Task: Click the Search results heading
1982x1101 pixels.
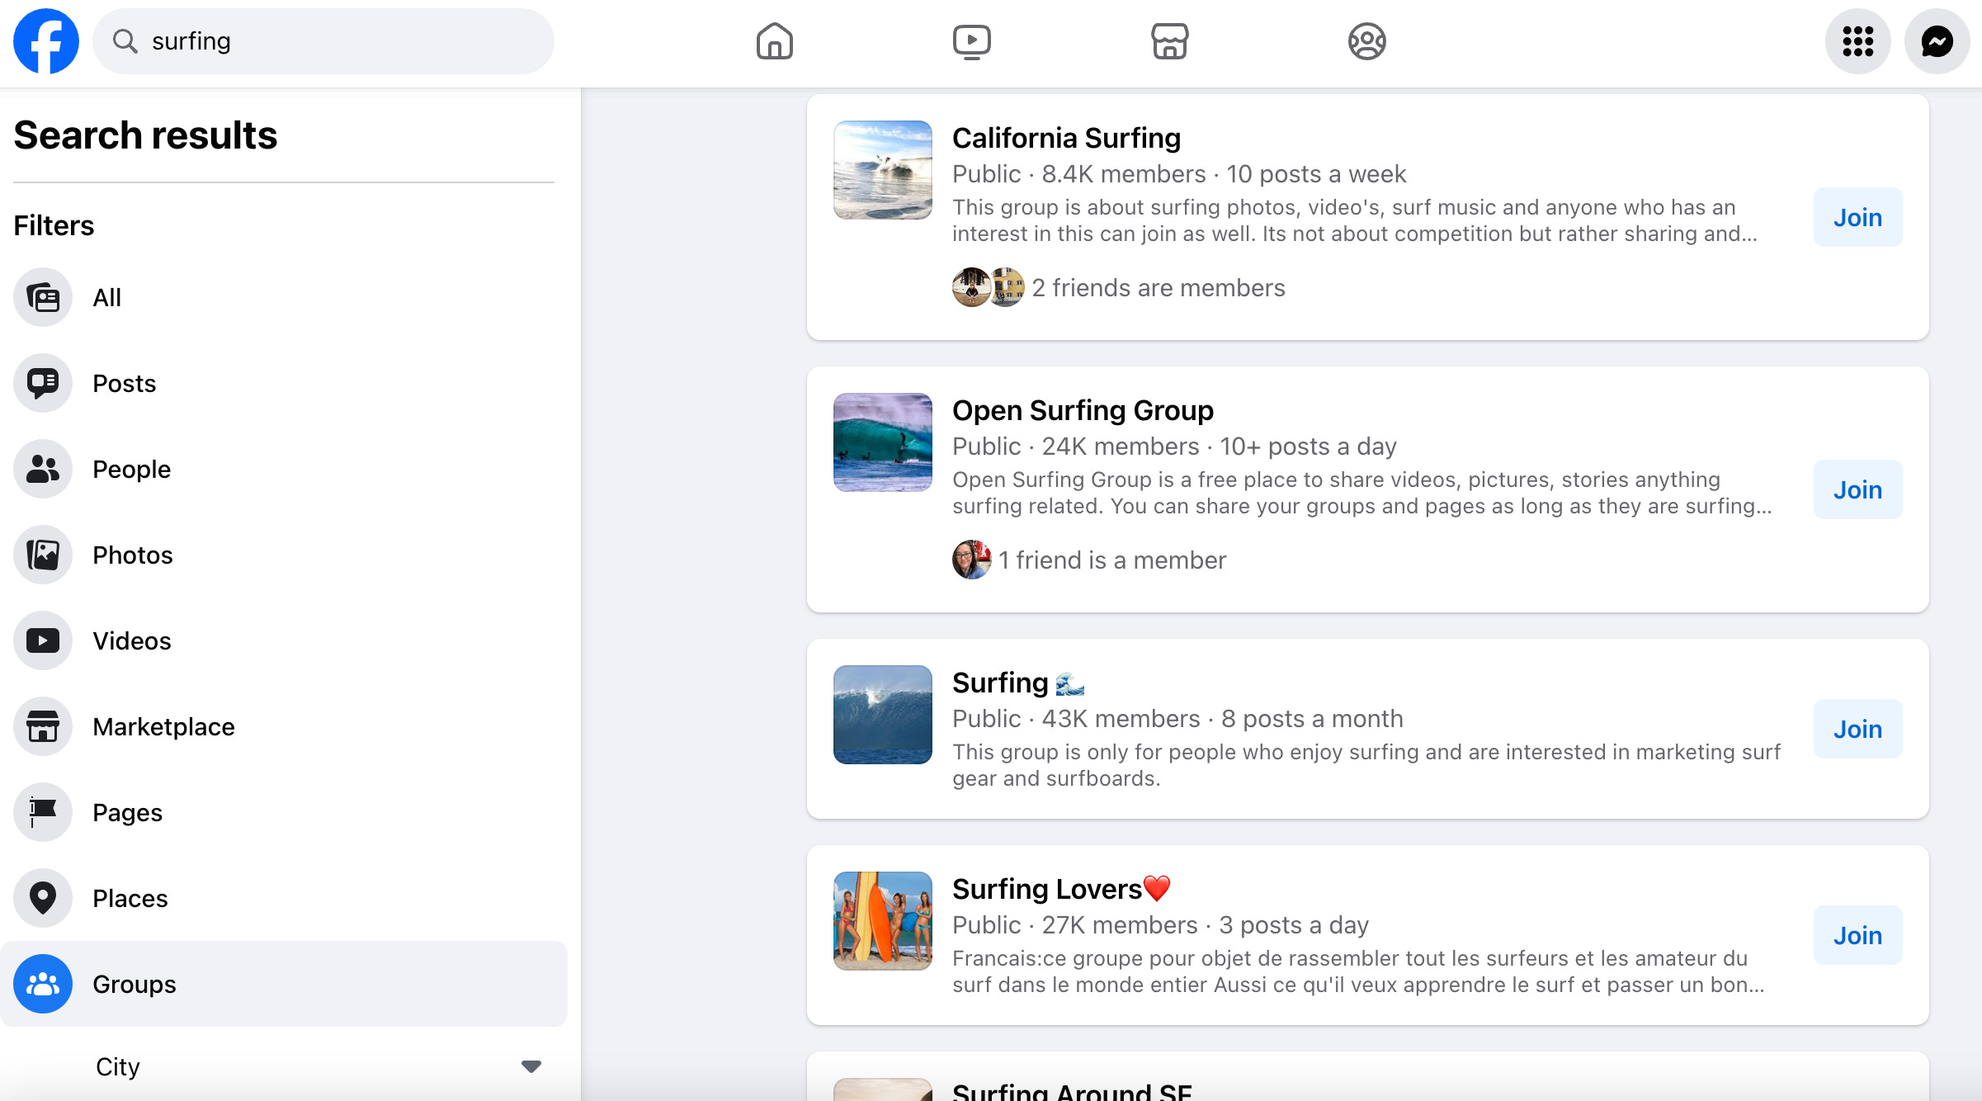Action: (145, 135)
